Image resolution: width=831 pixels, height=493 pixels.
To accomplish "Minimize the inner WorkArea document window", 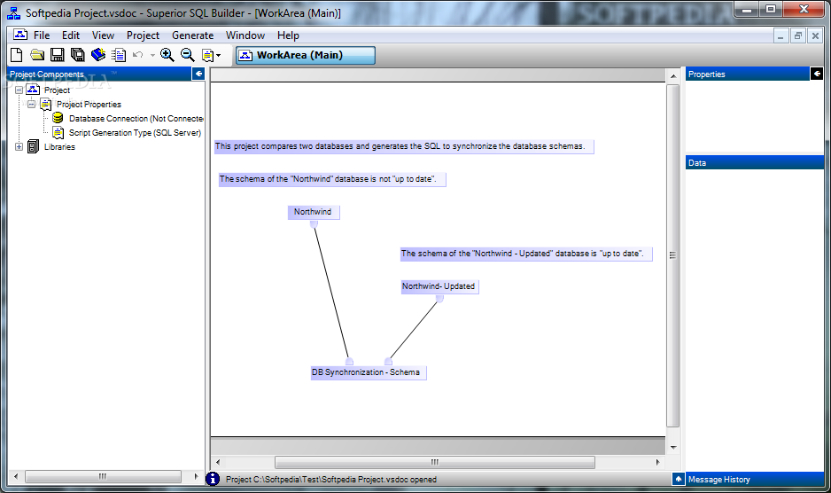I will [x=781, y=35].
